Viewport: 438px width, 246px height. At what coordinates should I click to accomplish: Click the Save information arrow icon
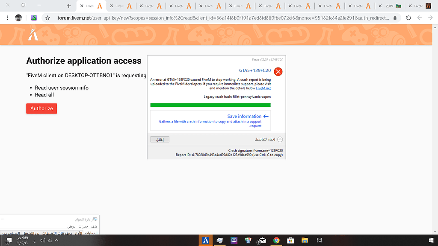(266, 116)
